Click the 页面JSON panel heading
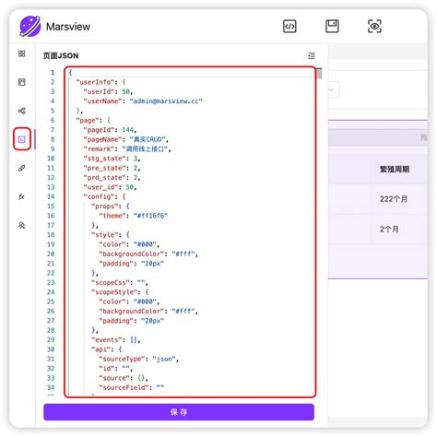 pos(61,55)
